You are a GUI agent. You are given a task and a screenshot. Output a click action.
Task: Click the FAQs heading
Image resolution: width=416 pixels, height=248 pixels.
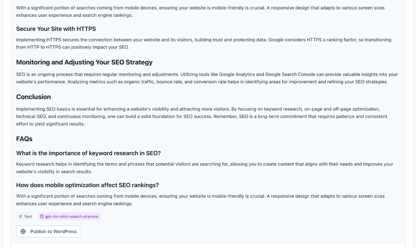[24, 139]
